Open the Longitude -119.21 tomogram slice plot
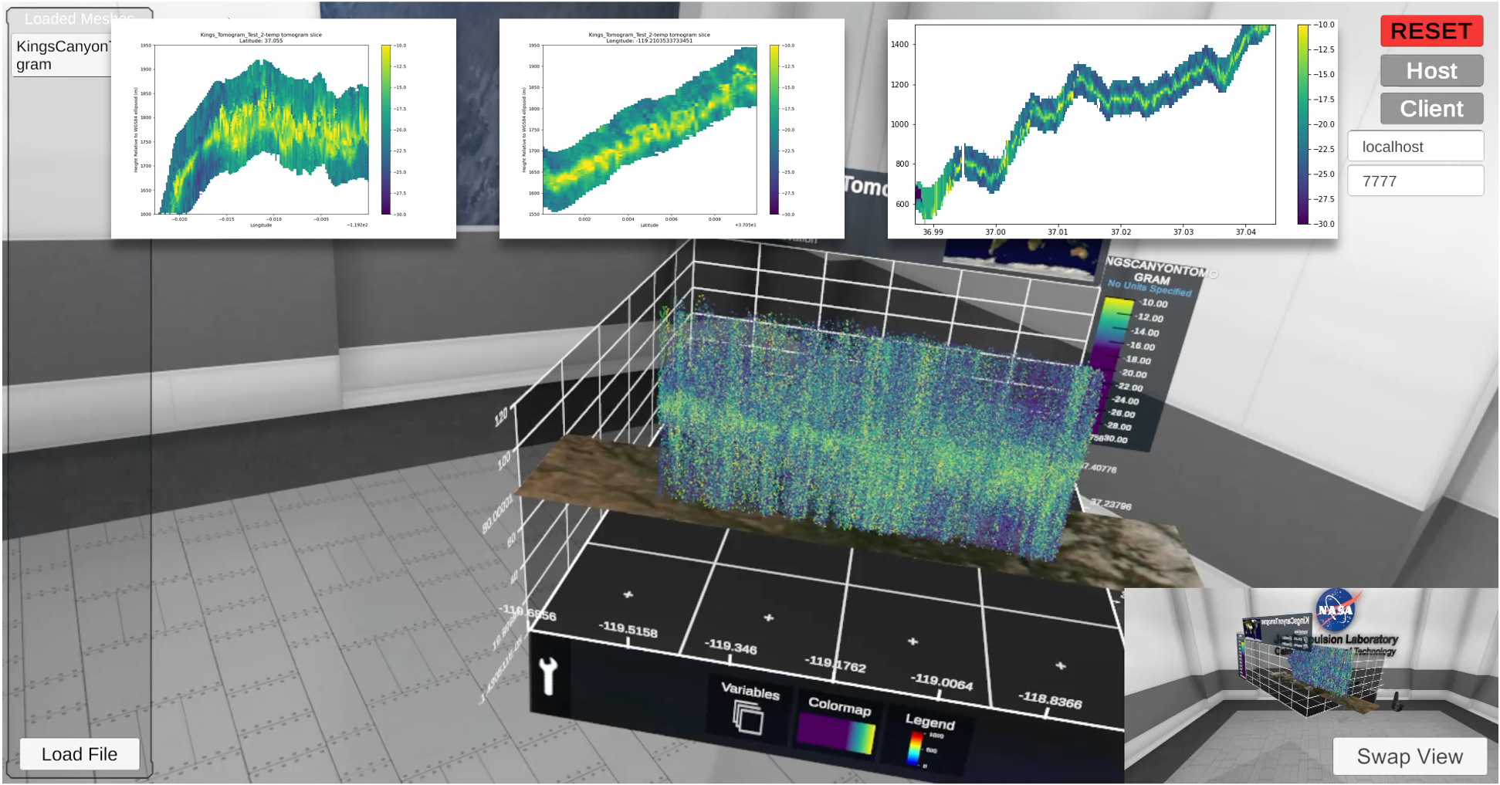 tap(672, 129)
